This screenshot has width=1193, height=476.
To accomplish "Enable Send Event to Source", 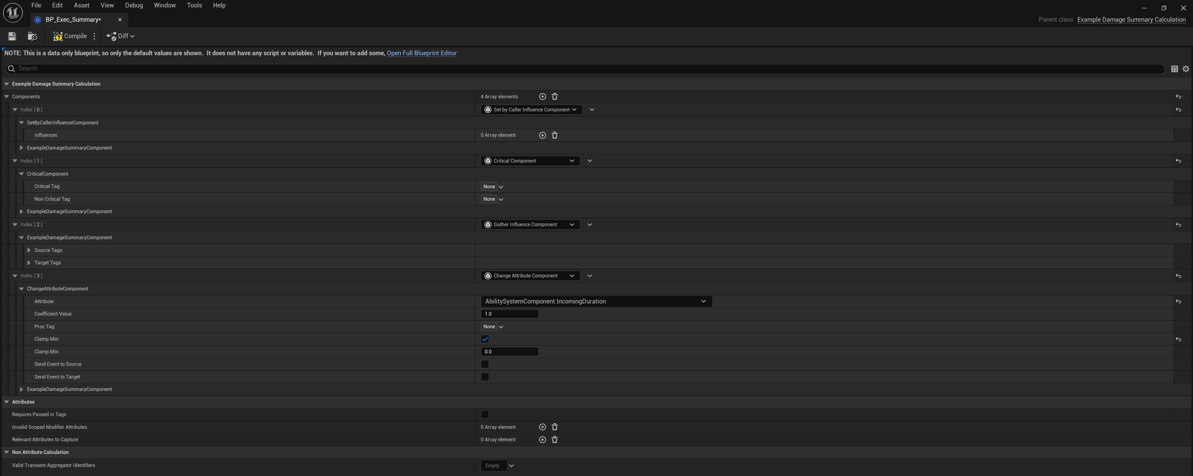I will coord(485,365).
